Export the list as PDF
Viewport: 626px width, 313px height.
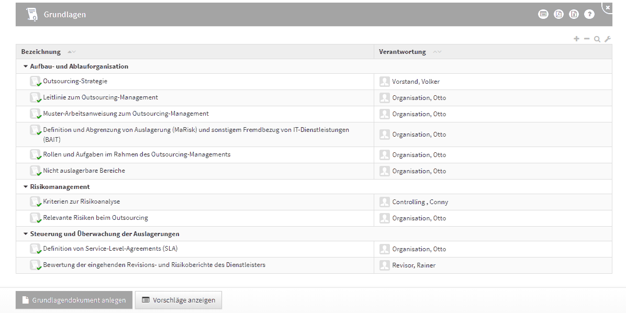coord(558,14)
